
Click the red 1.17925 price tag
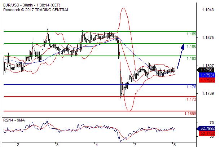tap(207, 80)
